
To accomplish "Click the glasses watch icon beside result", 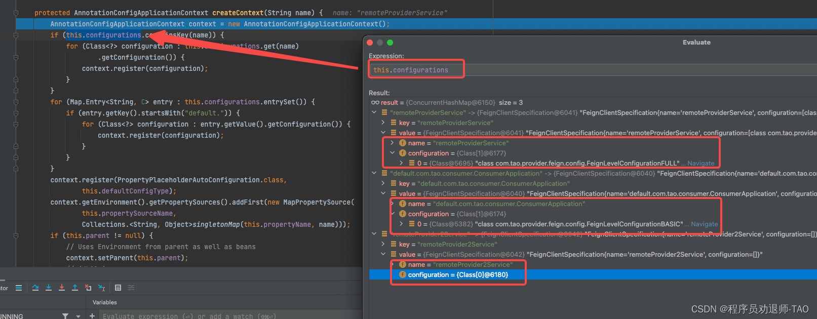I will coord(375,102).
